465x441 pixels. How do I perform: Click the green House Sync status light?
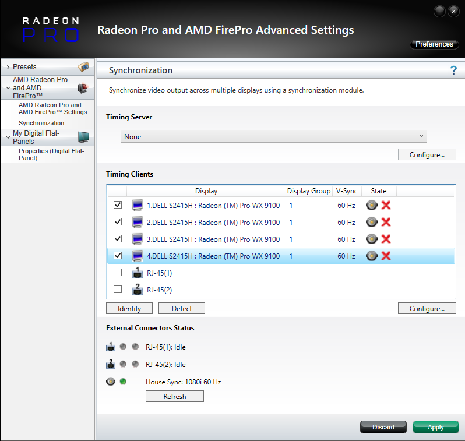pos(123,382)
